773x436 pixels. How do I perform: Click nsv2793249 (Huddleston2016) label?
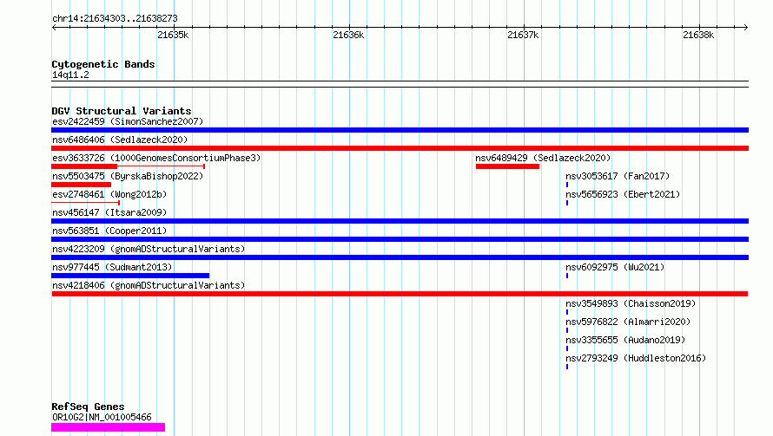pos(636,358)
